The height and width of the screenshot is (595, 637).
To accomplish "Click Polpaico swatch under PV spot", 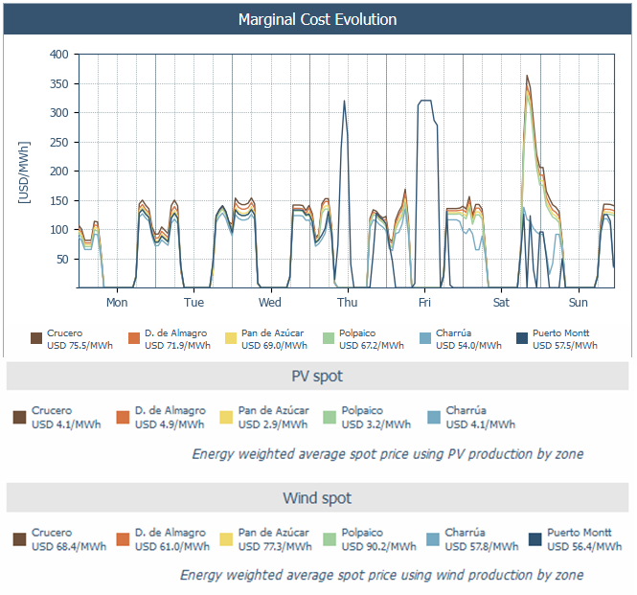I will click(330, 417).
